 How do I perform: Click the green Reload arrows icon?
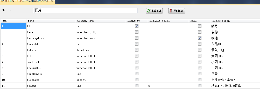[x=149, y=11]
